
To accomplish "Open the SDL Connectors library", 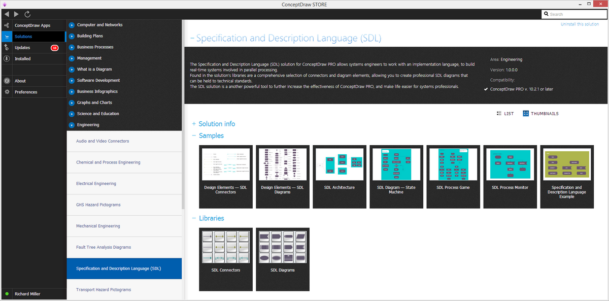I will tap(226, 259).
